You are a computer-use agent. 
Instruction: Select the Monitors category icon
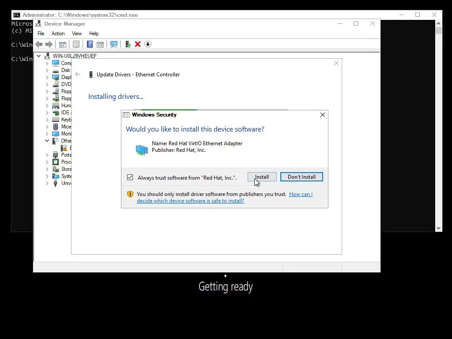pyautogui.click(x=56, y=134)
